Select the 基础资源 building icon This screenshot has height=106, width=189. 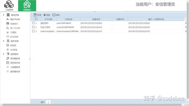pyautogui.click(x=8, y=15)
